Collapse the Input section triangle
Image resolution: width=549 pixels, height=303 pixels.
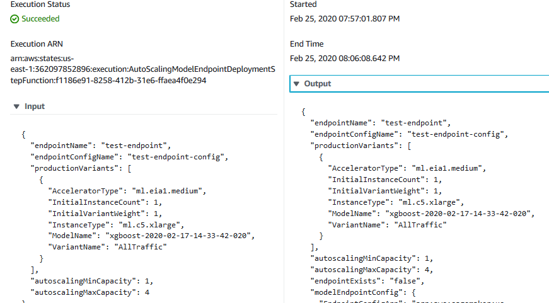point(16,106)
